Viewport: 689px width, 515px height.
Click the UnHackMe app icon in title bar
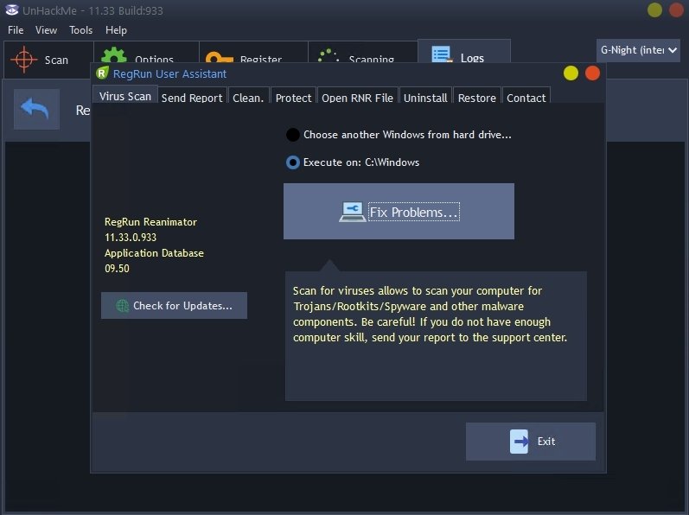pyautogui.click(x=12, y=10)
